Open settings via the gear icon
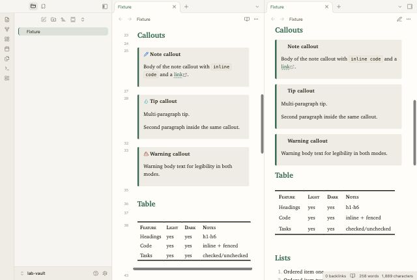 [x=105, y=273]
